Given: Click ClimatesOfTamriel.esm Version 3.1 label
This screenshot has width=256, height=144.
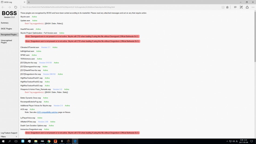Looking at the screenshot, I should click(x=46, y=47).
